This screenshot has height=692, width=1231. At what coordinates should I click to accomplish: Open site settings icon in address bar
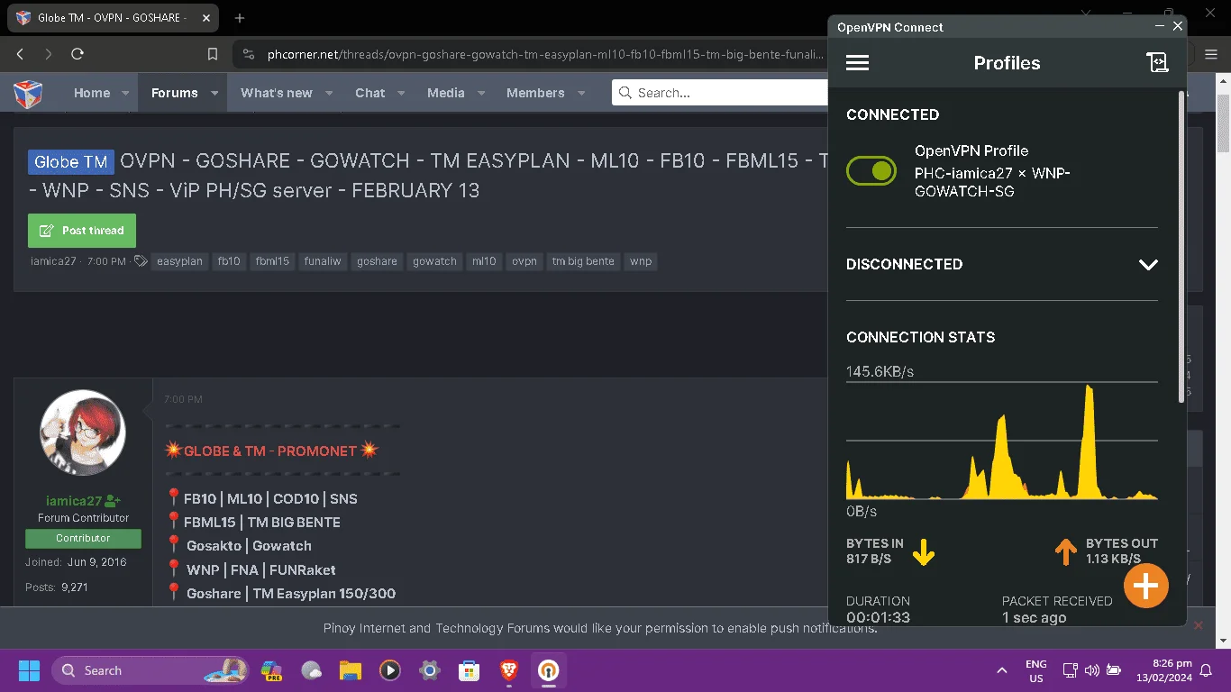[249, 54]
